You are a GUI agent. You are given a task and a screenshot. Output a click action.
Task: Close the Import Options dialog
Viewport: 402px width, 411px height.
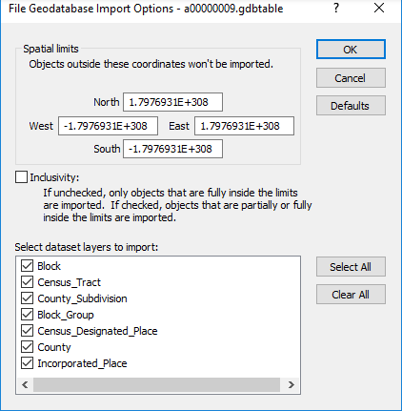point(379,8)
